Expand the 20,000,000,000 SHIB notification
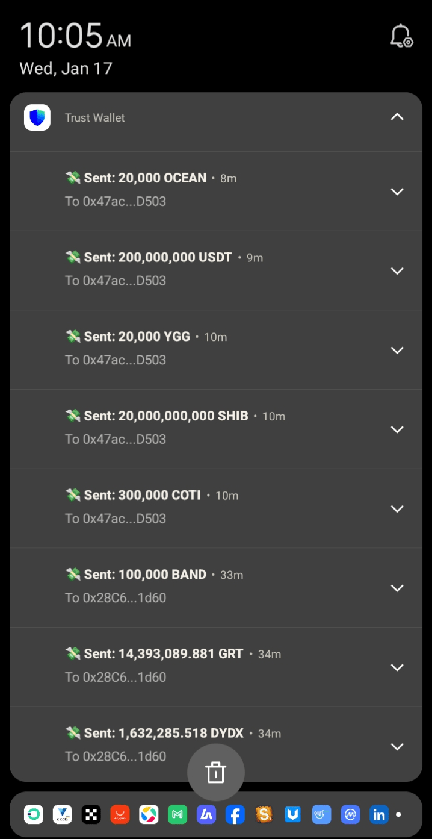The image size is (432, 839). pos(397,429)
